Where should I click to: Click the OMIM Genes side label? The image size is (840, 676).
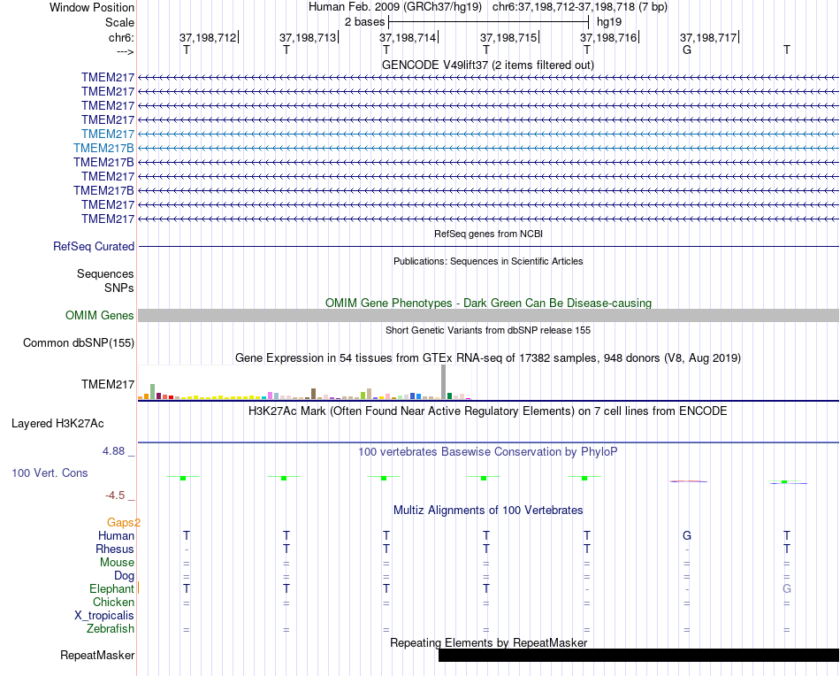coord(100,315)
